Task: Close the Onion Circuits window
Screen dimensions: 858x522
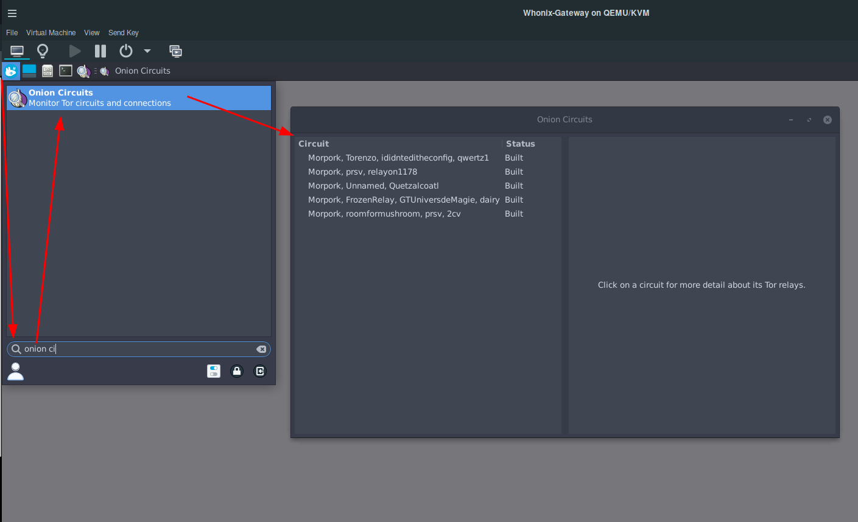Action: coord(828,120)
